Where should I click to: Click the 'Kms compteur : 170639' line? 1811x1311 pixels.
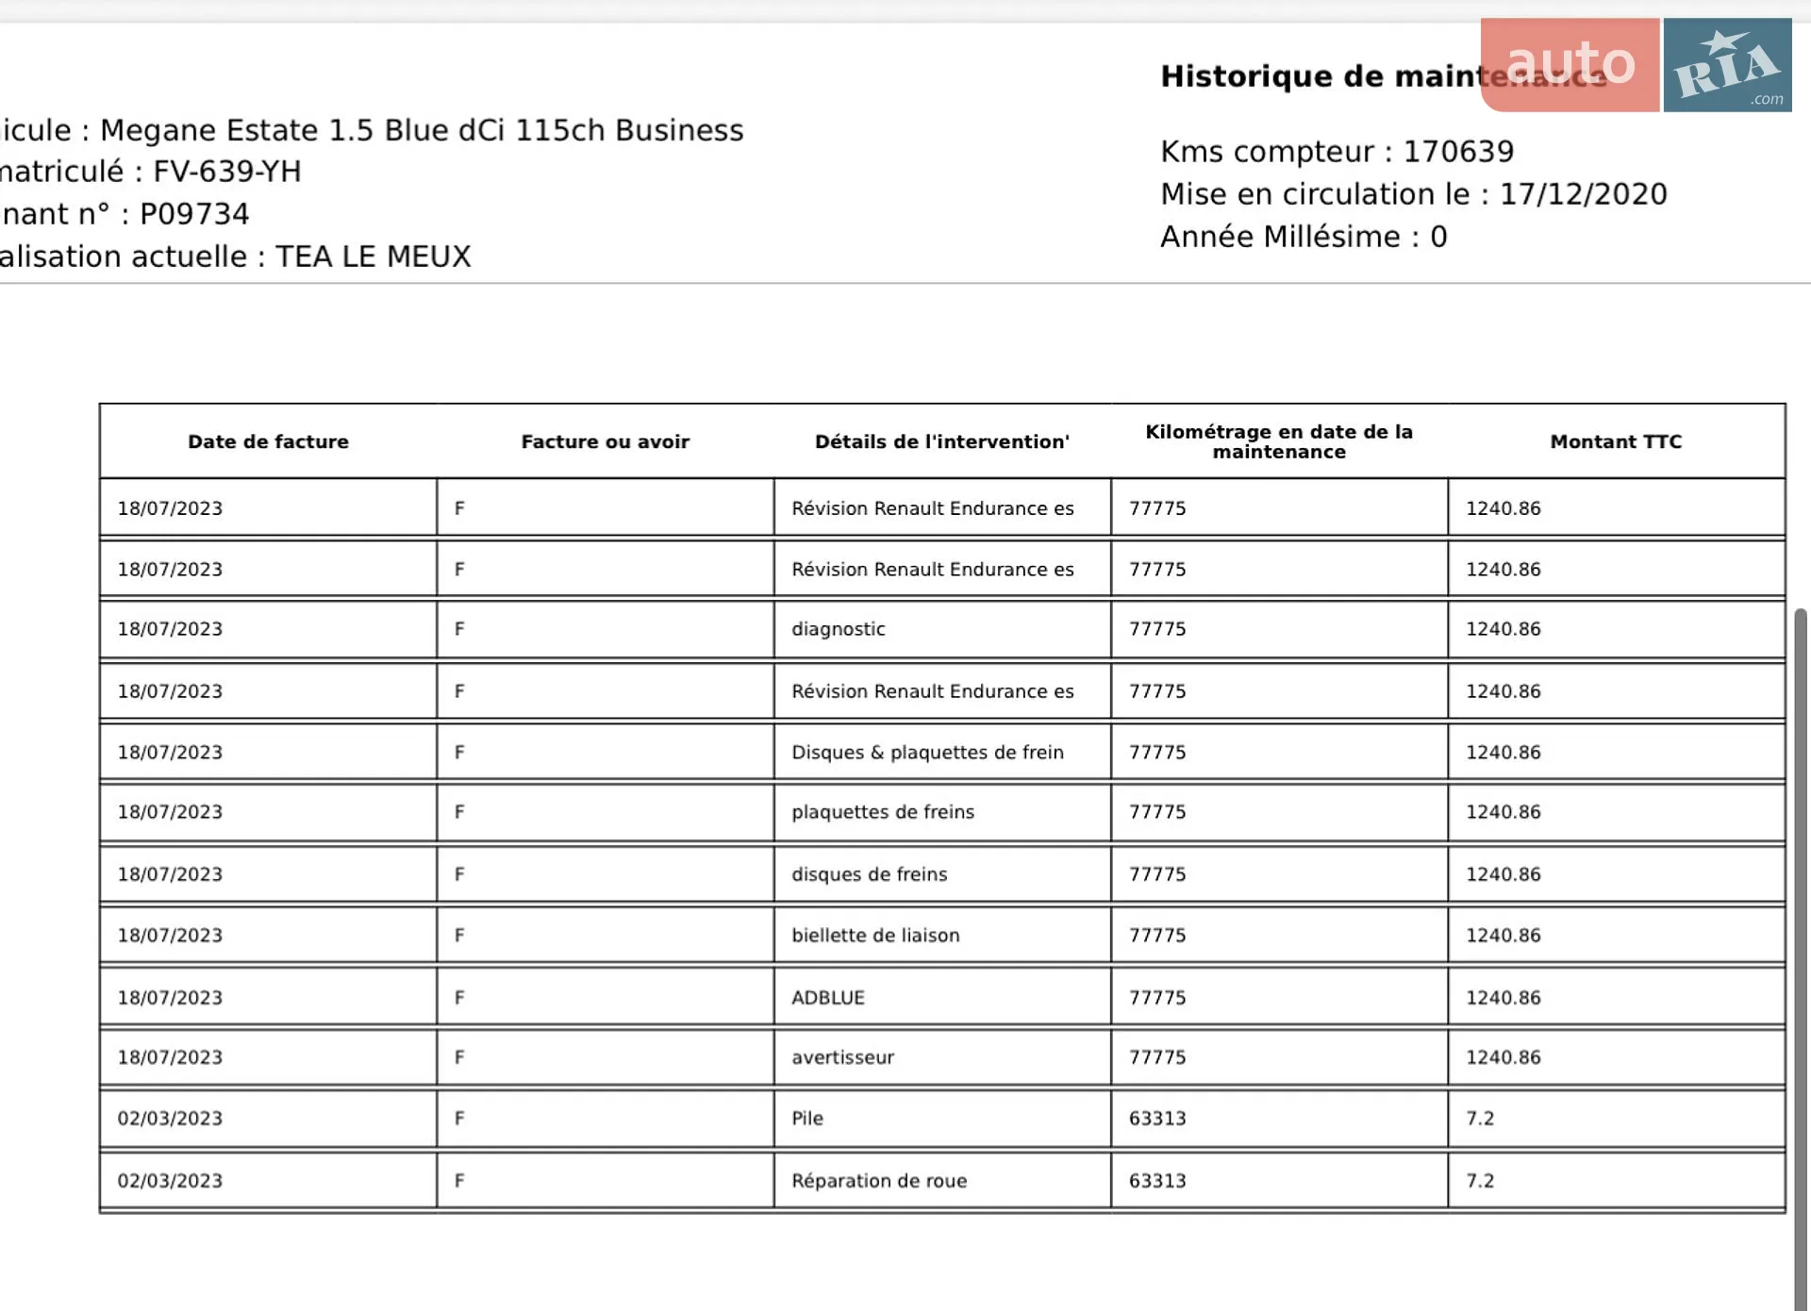click(1337, 151)
